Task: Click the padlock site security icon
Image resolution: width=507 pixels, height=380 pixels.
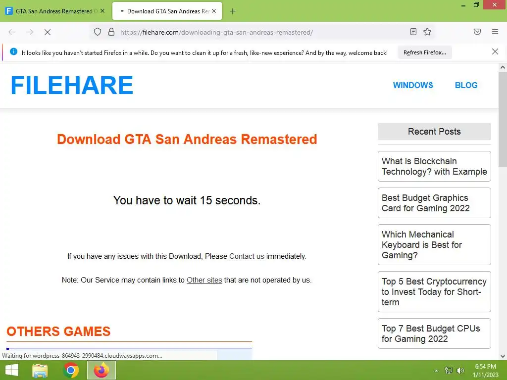Action: click(111, 32)
